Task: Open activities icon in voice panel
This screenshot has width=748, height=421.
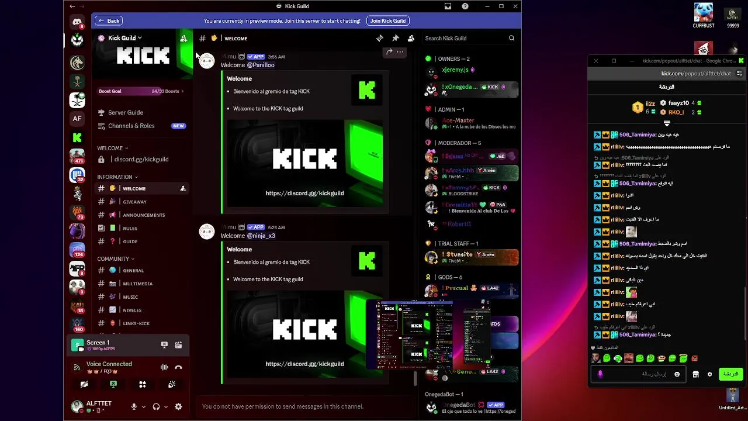Action: 143,384
